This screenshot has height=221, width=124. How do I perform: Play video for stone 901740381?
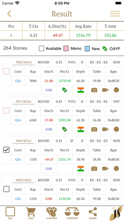[105, 129]
